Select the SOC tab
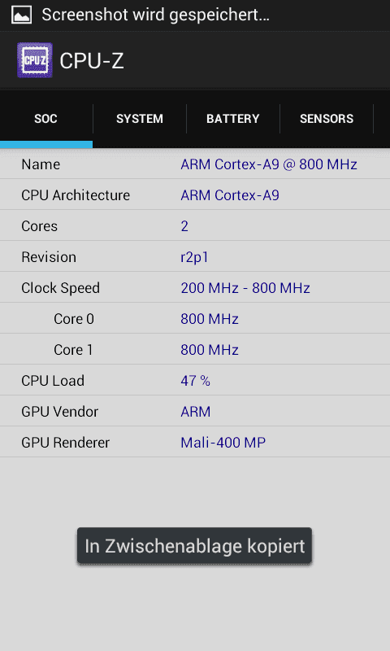Screen dimensions: 390x651 pos(46,119)
